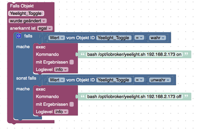Click the 'Kommando' label in second exec block
Screen dimensions: 198x131
[x=47, y=97]
